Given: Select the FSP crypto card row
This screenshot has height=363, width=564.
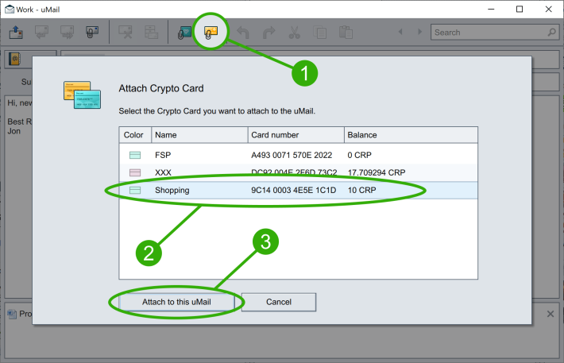Looking at the screenshot, I should click(298, 155).
